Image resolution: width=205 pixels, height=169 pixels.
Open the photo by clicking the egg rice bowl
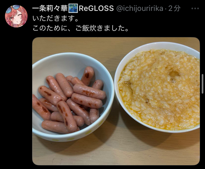[x=157, y=87]
